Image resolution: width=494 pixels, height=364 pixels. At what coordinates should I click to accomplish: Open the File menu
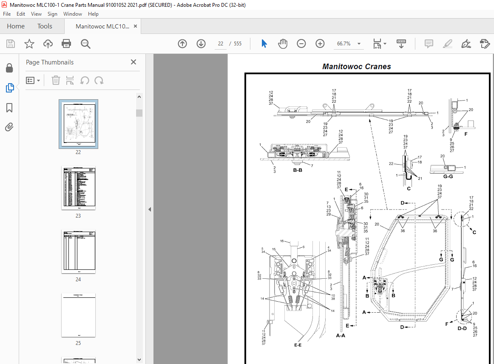point(7,14)
